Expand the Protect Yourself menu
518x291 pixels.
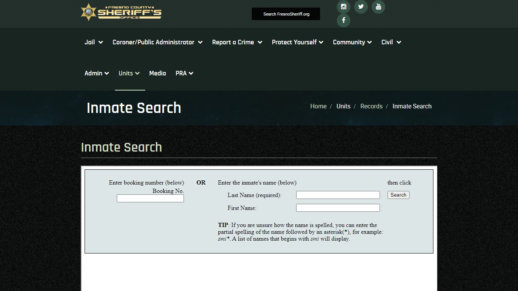297,42
